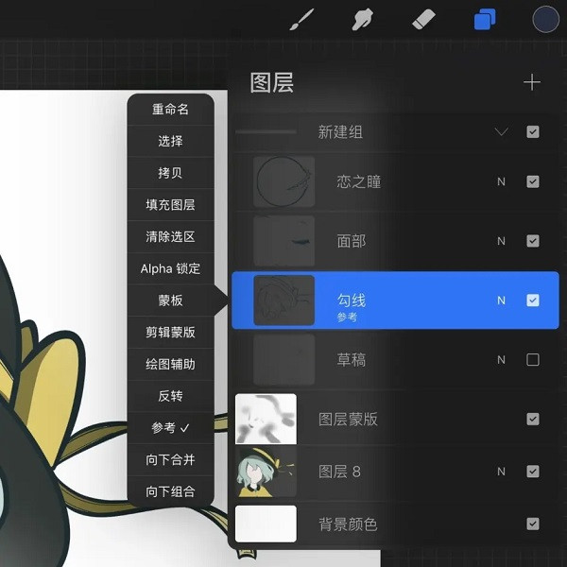Select the 草稿 layer thumbnail
This screenshot has width=567, height=567.
click(283, 360)
